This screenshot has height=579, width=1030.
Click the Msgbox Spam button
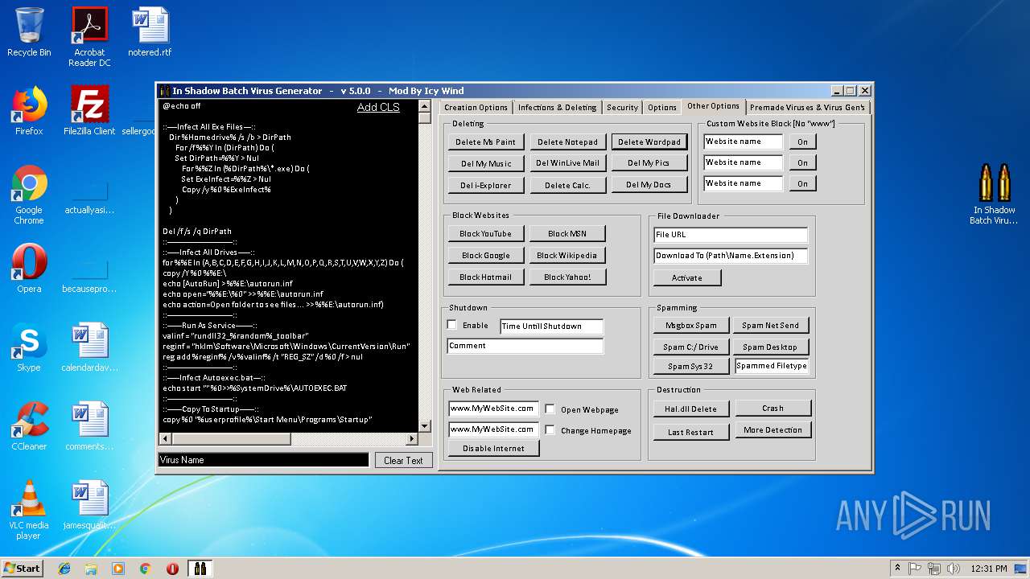pyautogui.click(x=691, y=325)
